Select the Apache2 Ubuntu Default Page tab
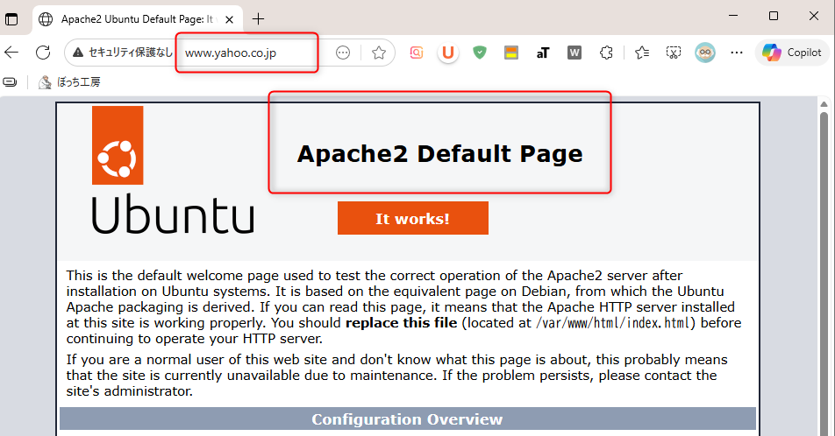 tap(132, 18)
